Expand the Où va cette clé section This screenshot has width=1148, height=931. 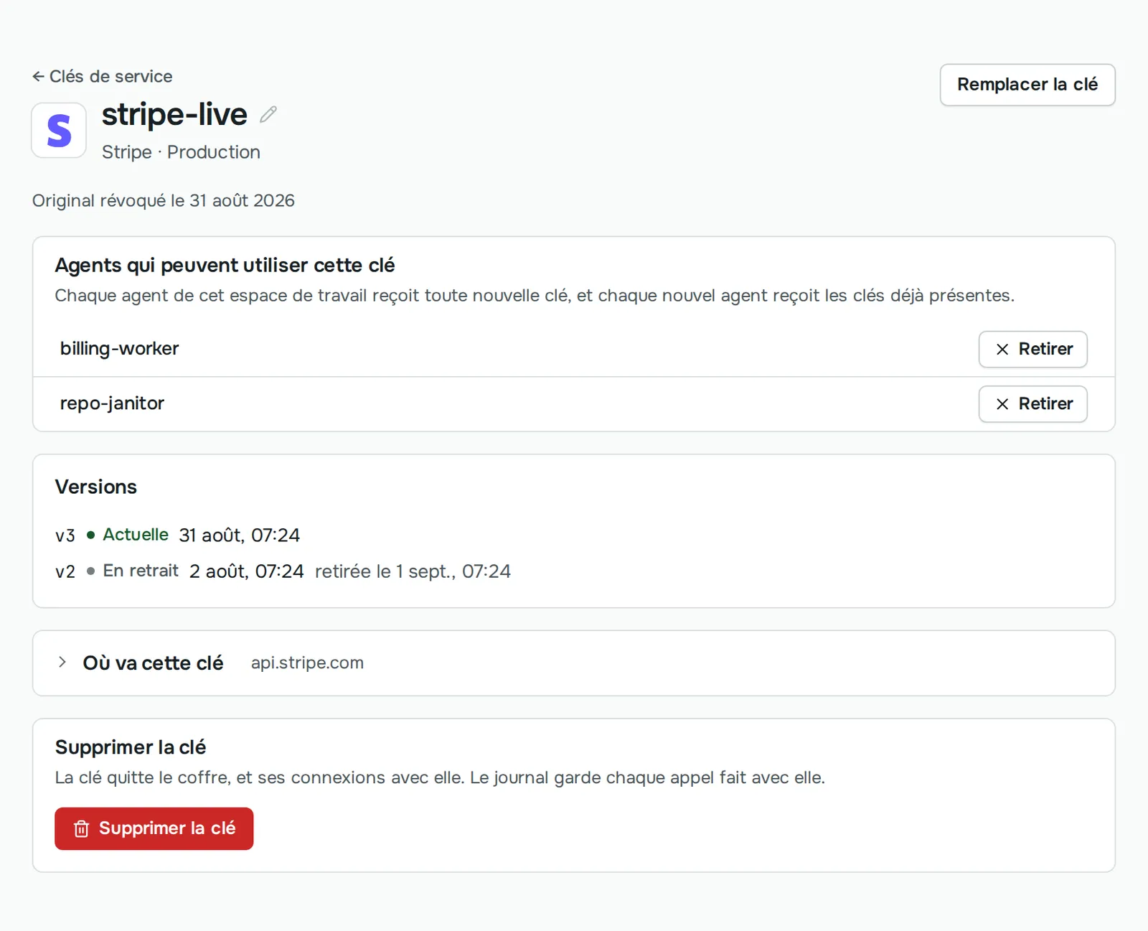[574, 663]
